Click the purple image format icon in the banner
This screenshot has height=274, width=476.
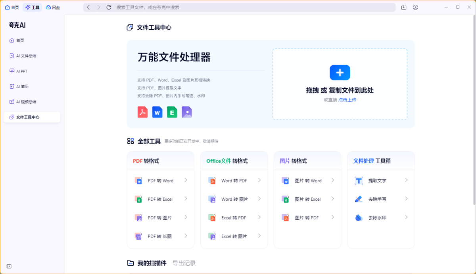tap(187, 112)
